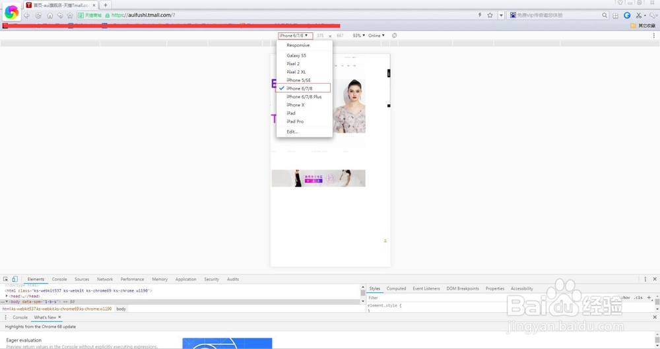
Task: Click the Filter styles input field
Action: click(x=492, y=298)
